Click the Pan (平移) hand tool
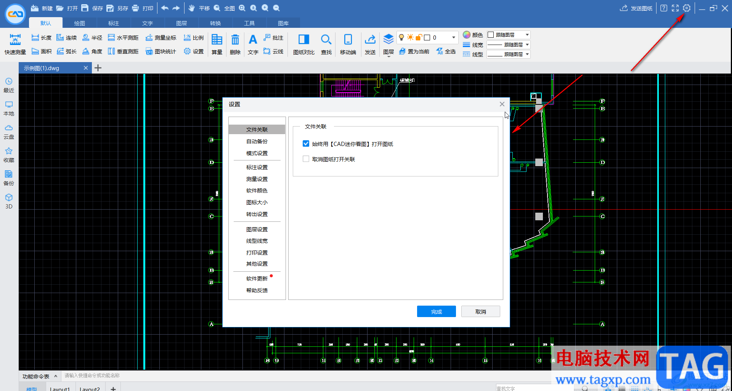 click(x=191, y=8)
